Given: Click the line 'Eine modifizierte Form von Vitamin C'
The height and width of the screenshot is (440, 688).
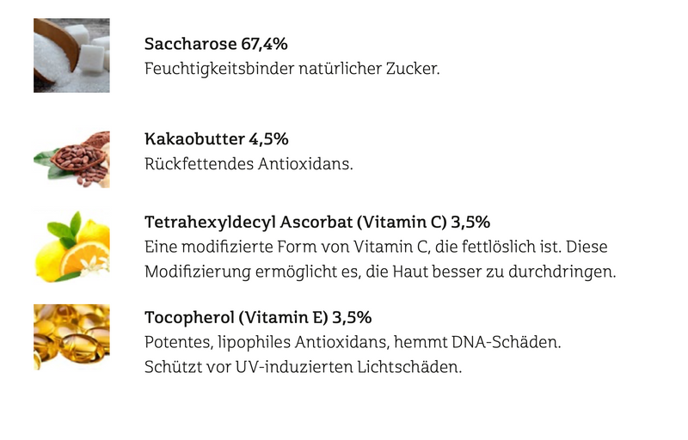Looking at the screenshot, I should click(x=376, y=247).
